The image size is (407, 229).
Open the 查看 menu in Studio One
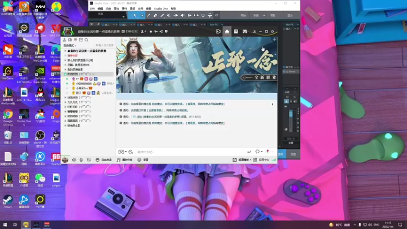coord(149,9)
